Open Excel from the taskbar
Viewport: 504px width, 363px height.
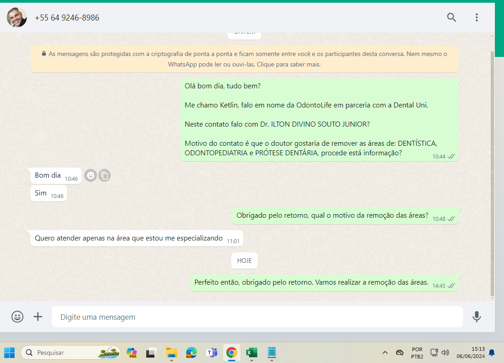(251, 353)
